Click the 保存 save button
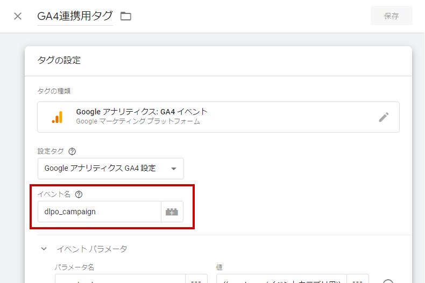 pos(392,16)
